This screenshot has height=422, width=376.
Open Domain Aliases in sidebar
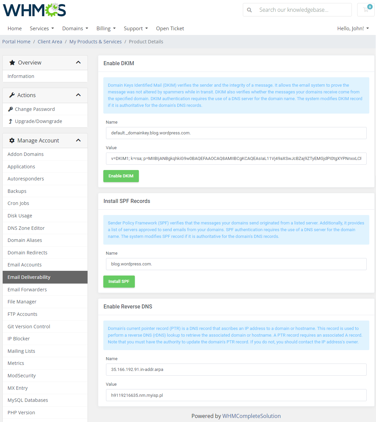point(45,240)
